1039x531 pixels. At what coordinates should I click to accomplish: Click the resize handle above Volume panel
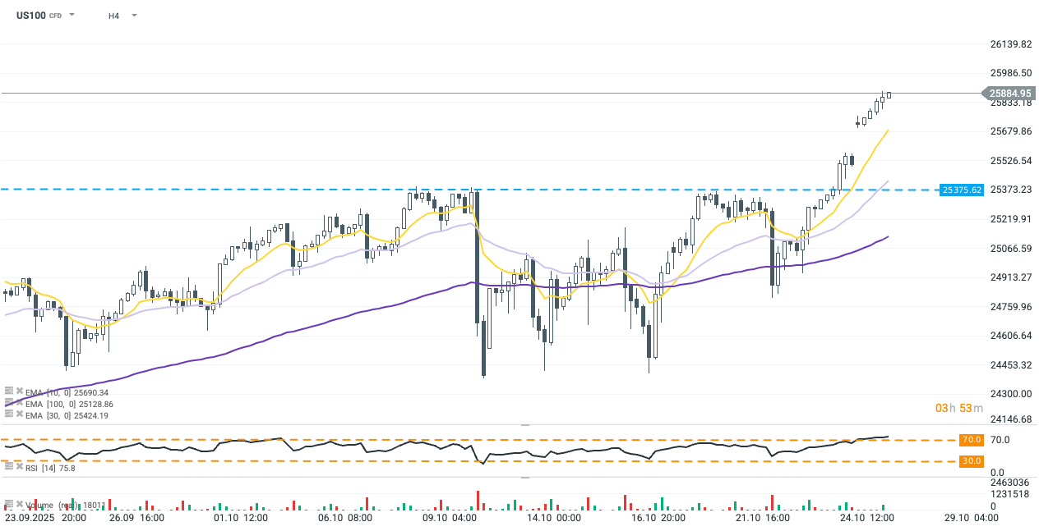(525, 477)
